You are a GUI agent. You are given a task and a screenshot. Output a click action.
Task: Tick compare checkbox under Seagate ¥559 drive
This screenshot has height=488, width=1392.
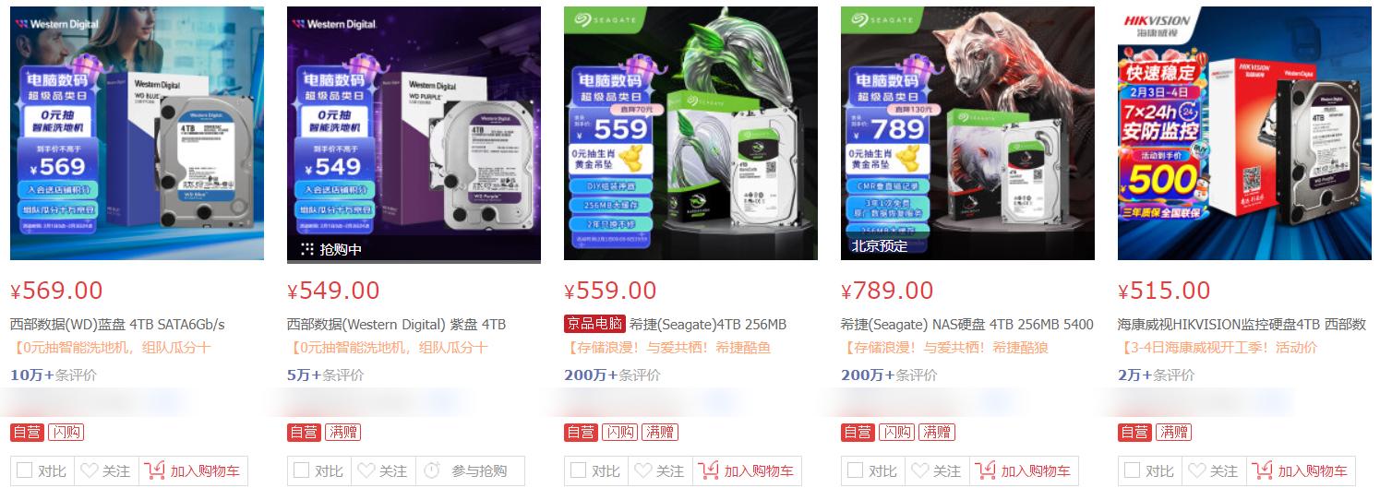coord(579,470)
